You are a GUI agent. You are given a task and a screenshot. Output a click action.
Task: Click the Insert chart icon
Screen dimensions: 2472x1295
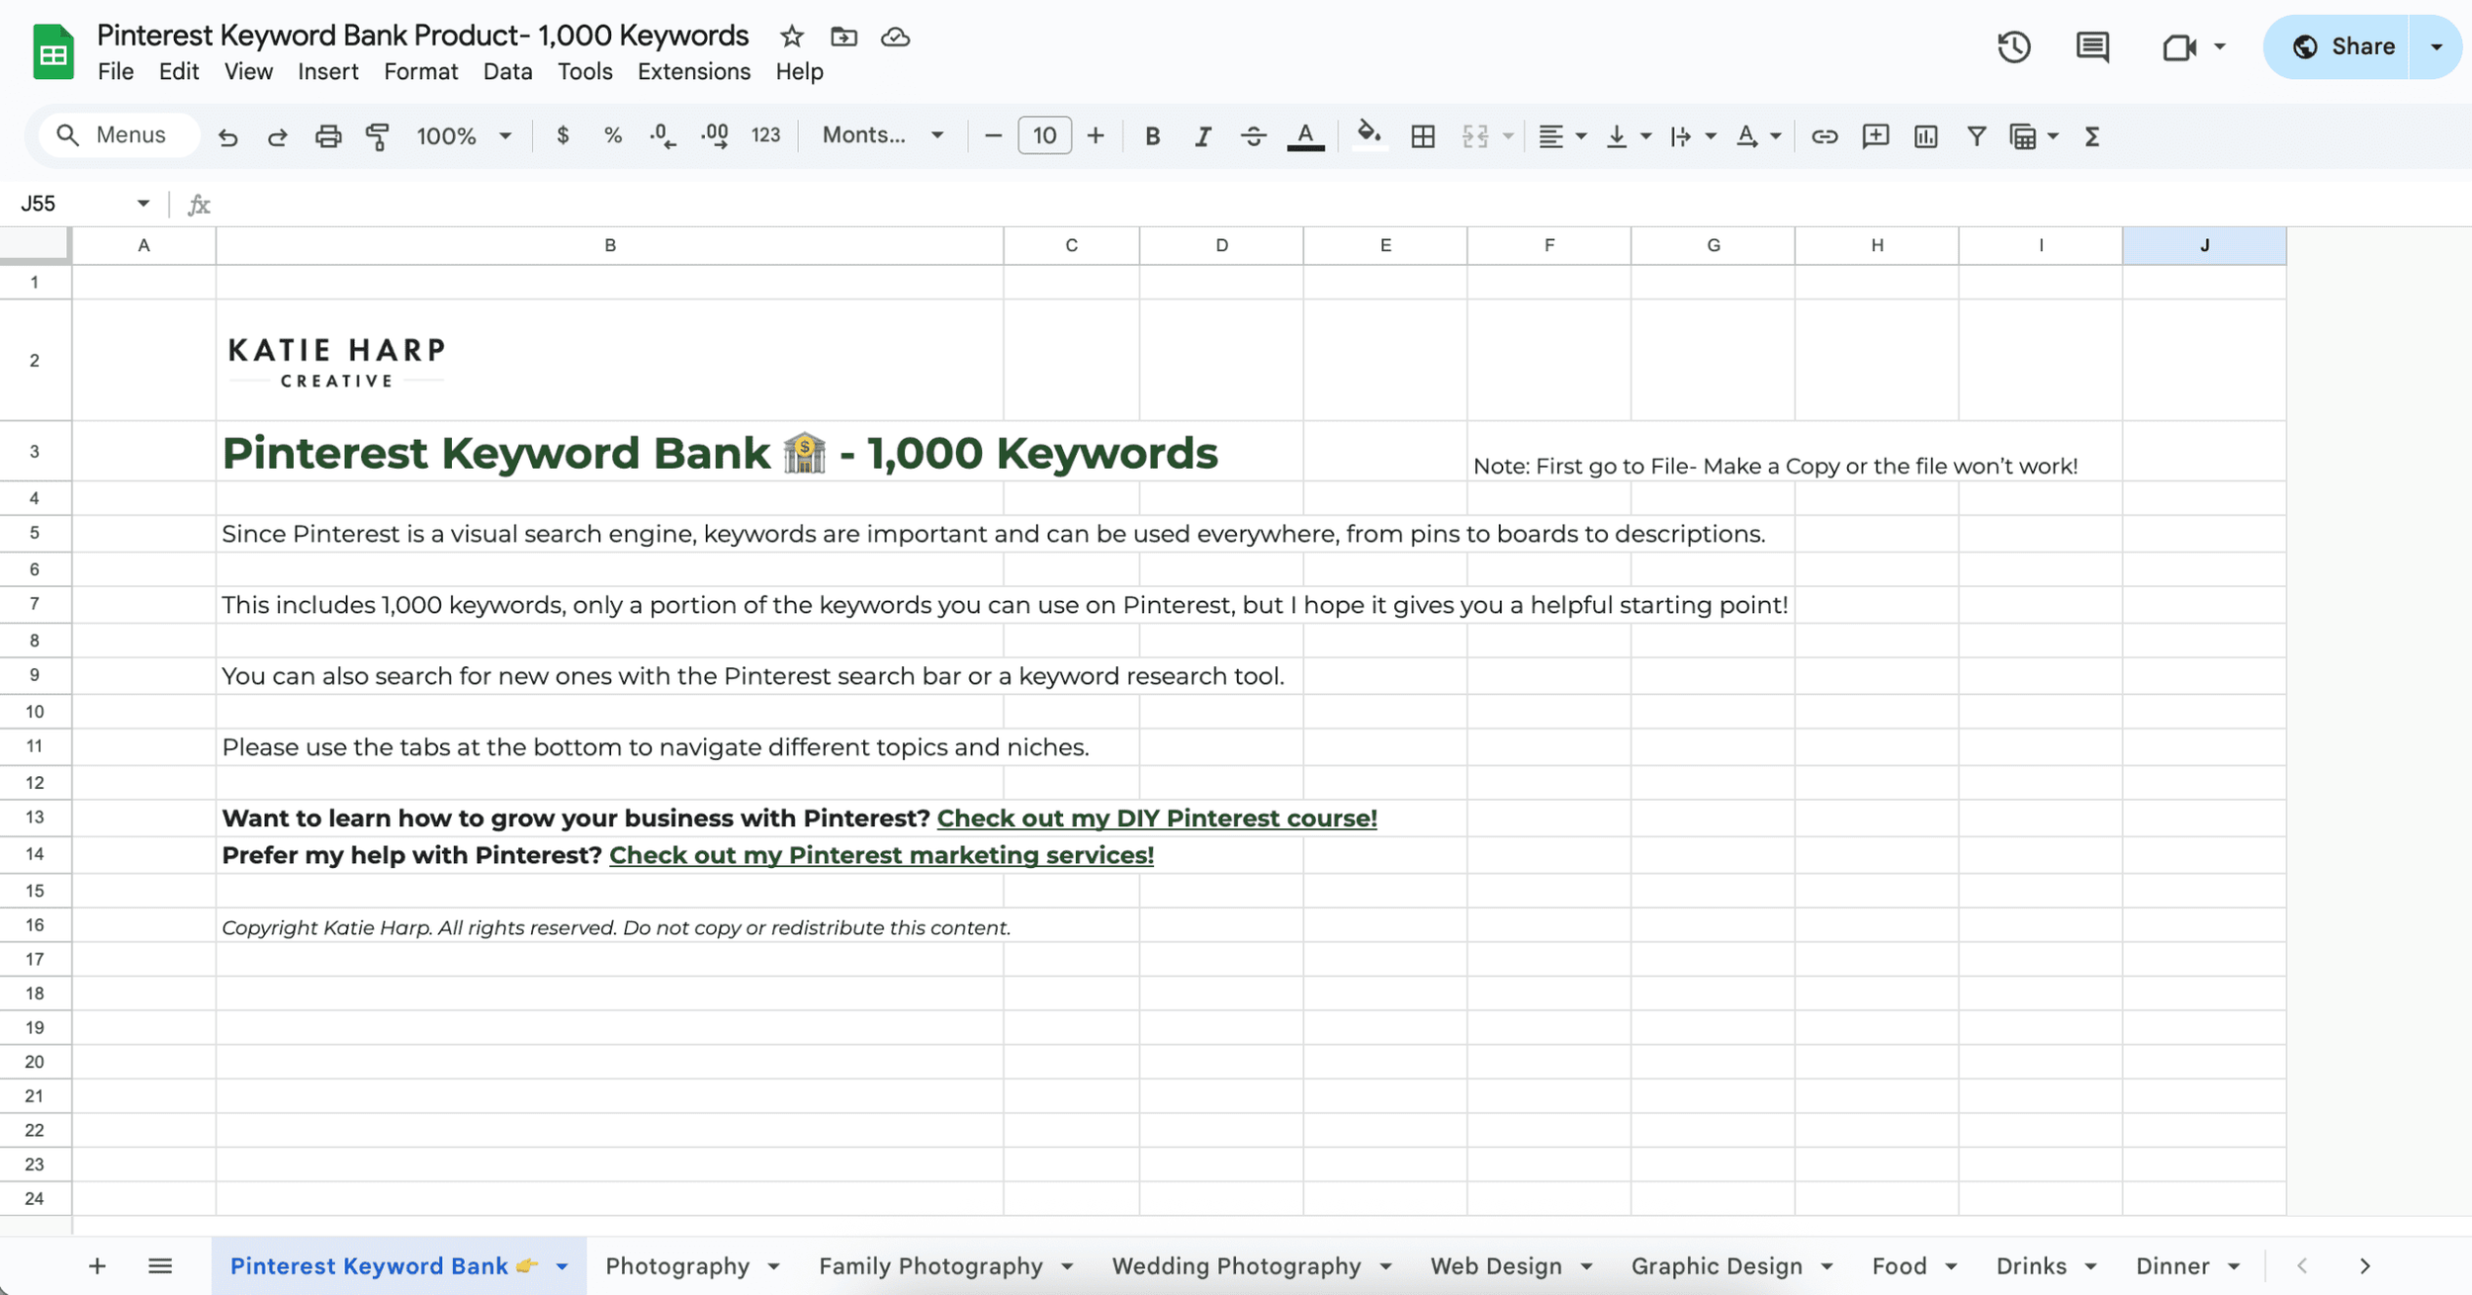(x=1925, y=136)
